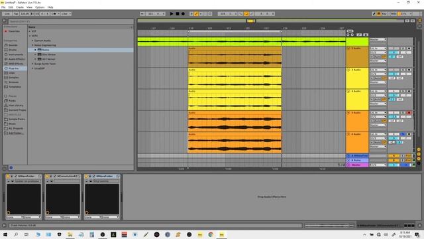
Task: Open output Master dropdown on 3 Audio
Action: click(378, 82)
